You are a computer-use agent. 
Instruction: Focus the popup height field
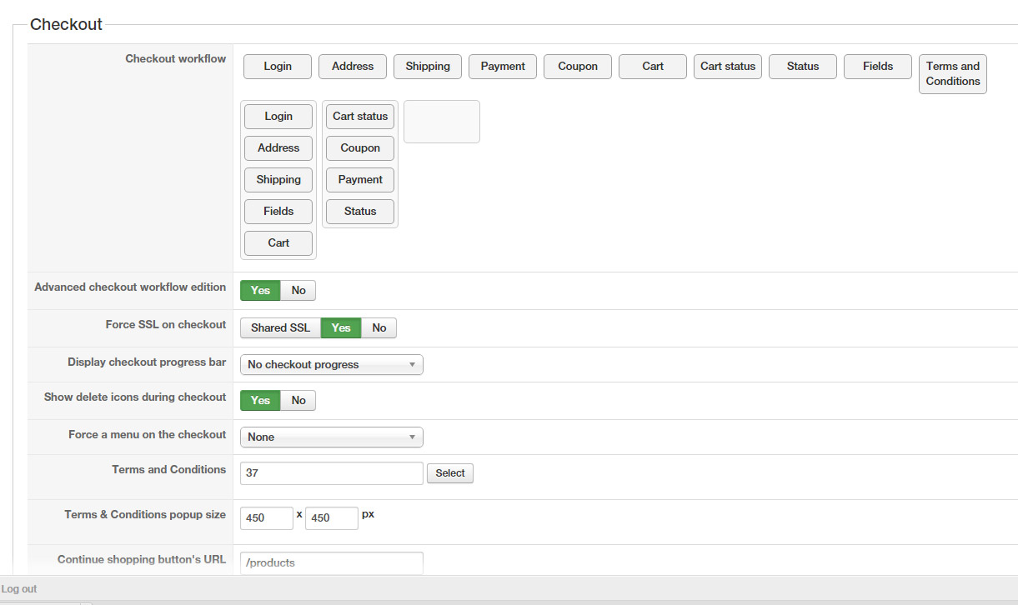click(x=331, y=518)
